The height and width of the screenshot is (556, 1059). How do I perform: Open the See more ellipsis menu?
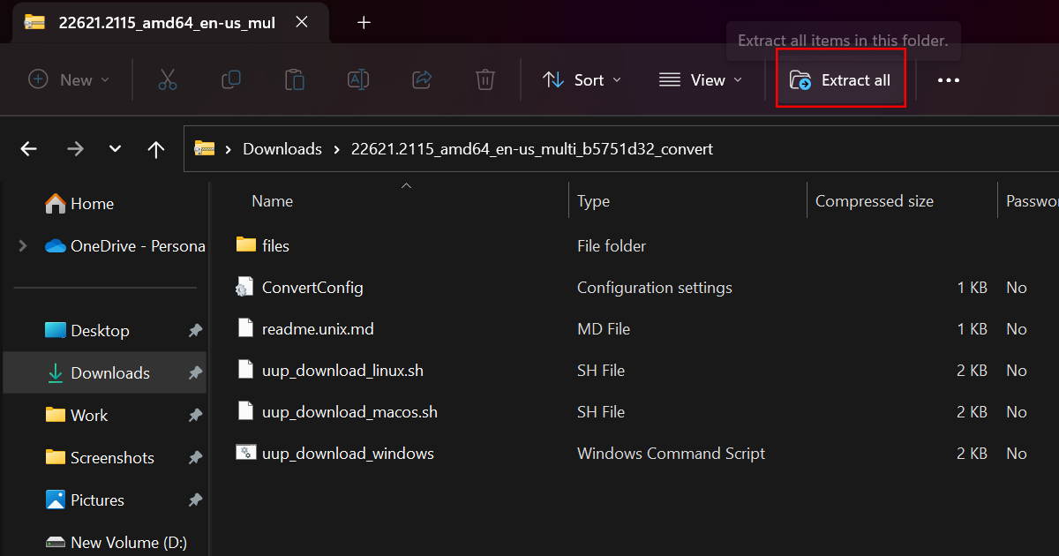[949, 80]
